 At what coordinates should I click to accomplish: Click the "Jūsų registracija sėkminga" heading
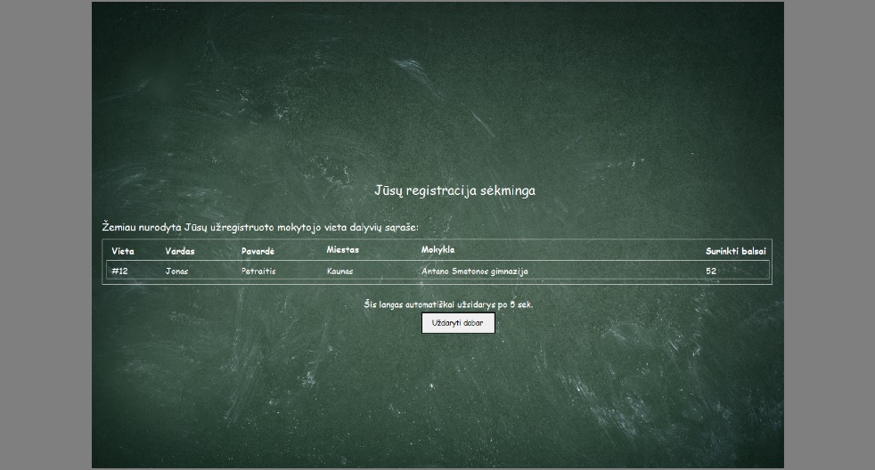(x=454, y=190)
